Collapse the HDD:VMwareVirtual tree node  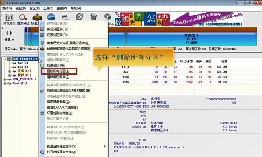(x=5, y=59)
